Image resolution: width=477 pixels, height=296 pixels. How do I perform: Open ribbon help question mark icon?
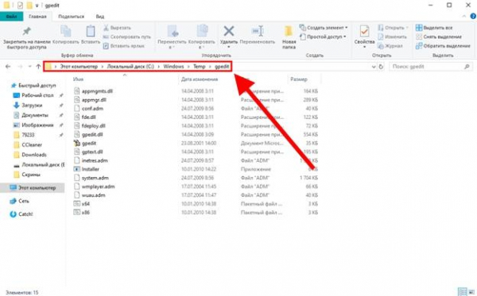click(473, 17)
